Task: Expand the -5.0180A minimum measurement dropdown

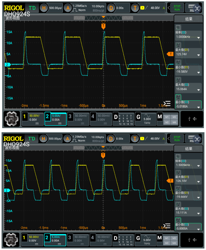Action: [x=198, y=107]
